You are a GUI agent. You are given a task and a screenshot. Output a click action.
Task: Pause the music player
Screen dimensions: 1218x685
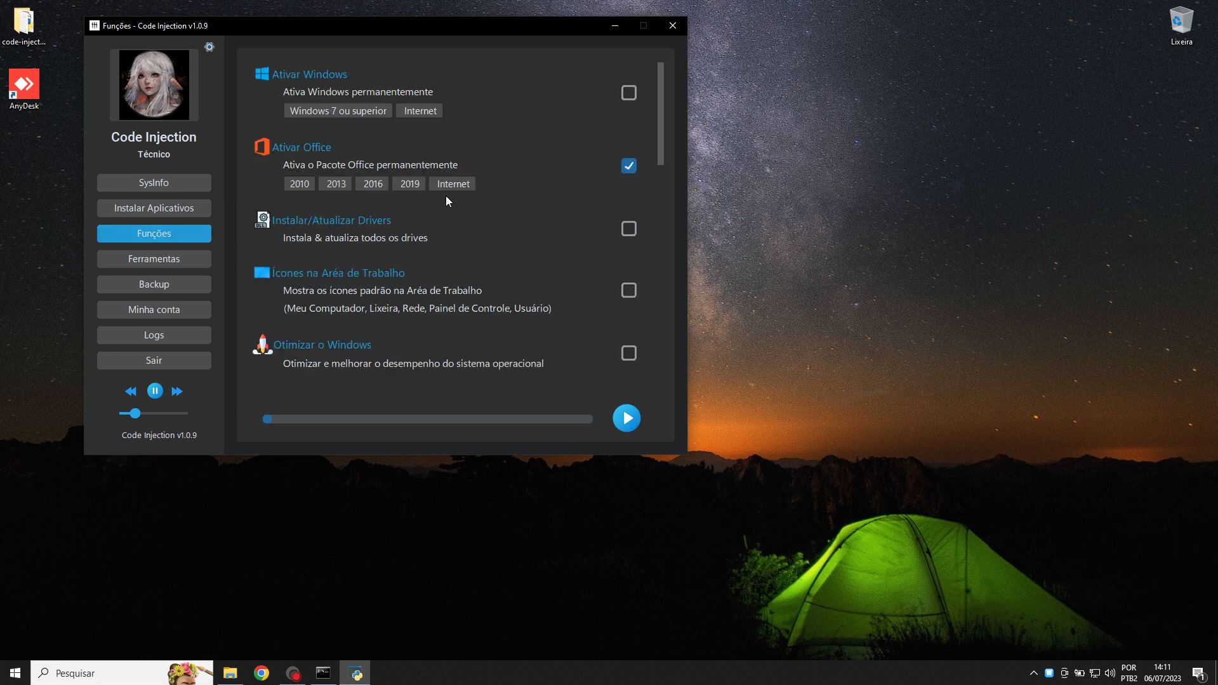coord(155,391)
